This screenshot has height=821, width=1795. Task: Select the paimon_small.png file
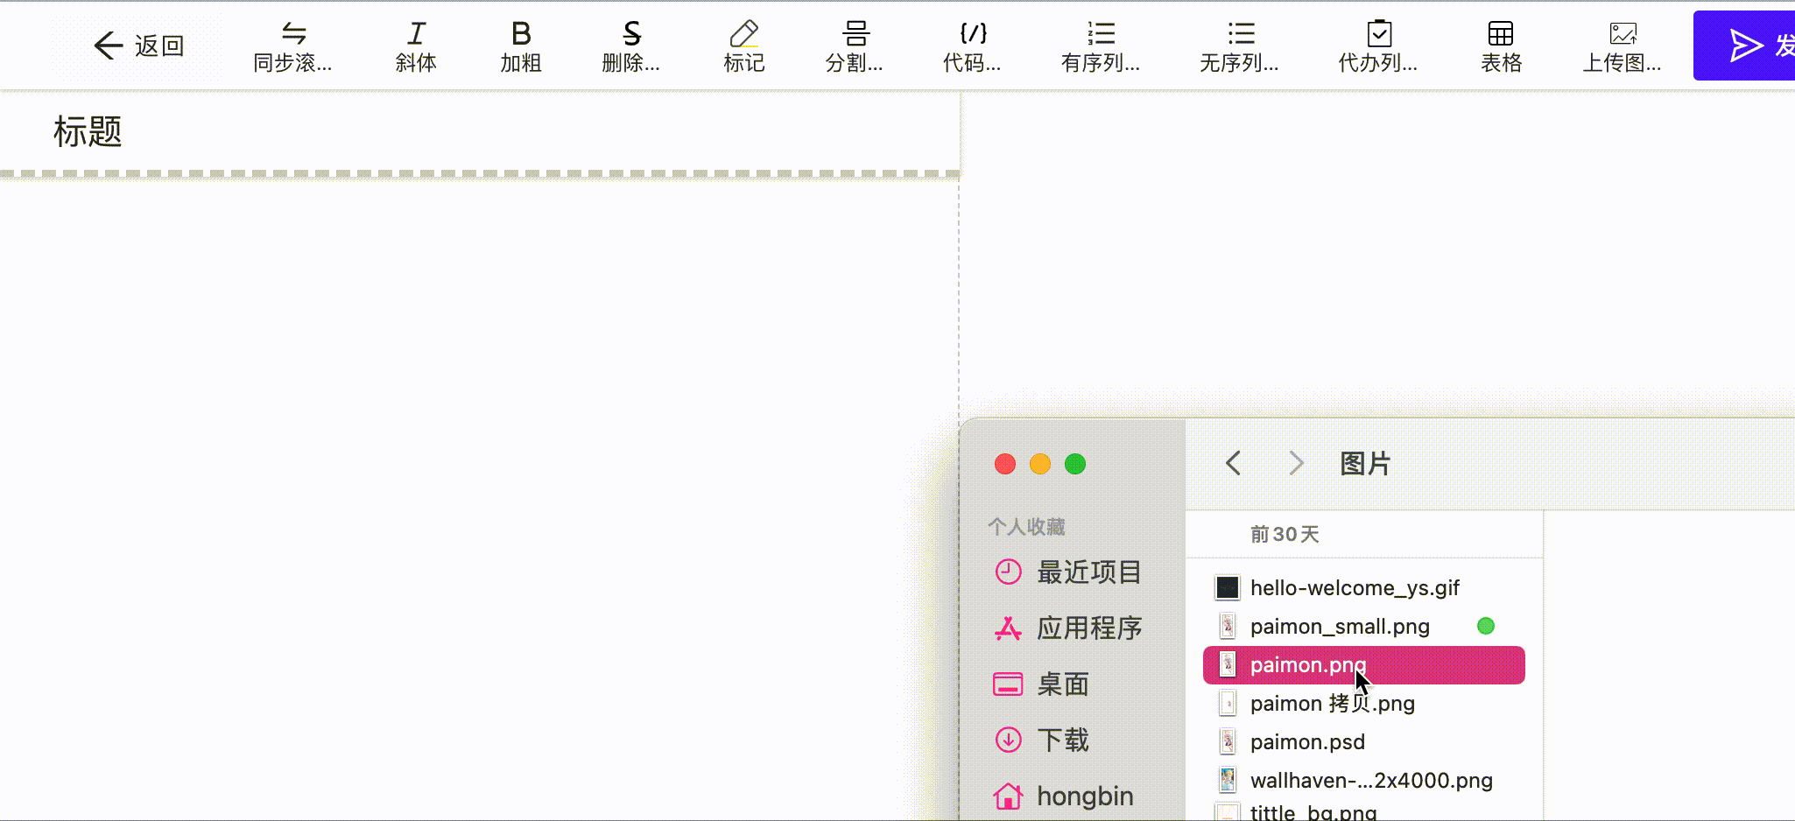point(1338,626)
